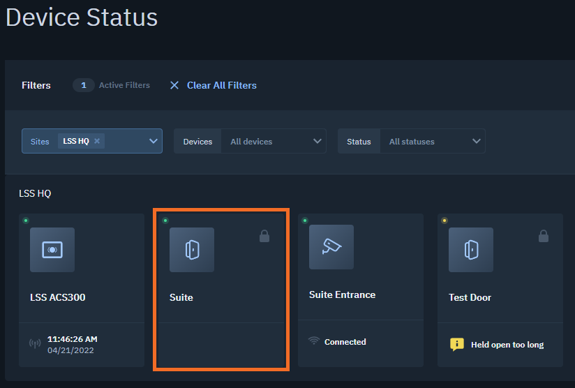Click the lock icon on Suite card
575x388 pixels.
pos(264,236)
